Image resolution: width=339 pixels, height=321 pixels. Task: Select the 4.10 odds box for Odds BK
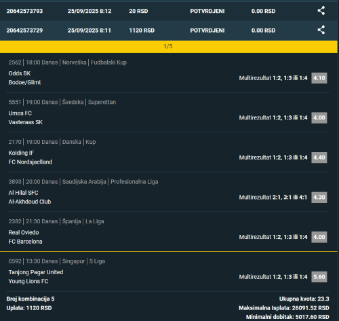click(319, 78)
